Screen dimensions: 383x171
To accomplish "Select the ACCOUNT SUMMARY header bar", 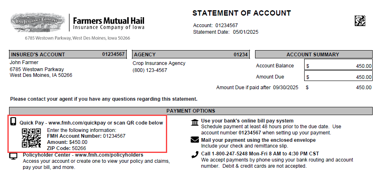I will (313, 55).
